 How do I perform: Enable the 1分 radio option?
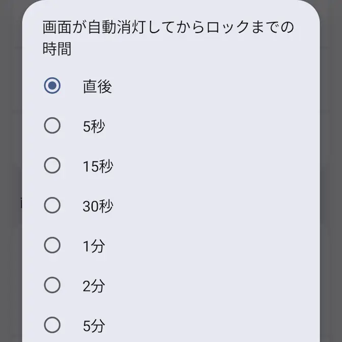(52, 245)
